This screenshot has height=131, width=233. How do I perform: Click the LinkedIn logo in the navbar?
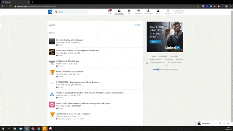(50, 12)
